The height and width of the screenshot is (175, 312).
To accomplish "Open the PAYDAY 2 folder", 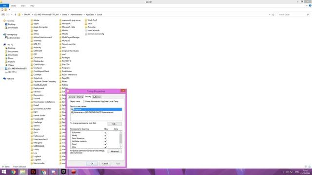I will [x=65, y=61].
